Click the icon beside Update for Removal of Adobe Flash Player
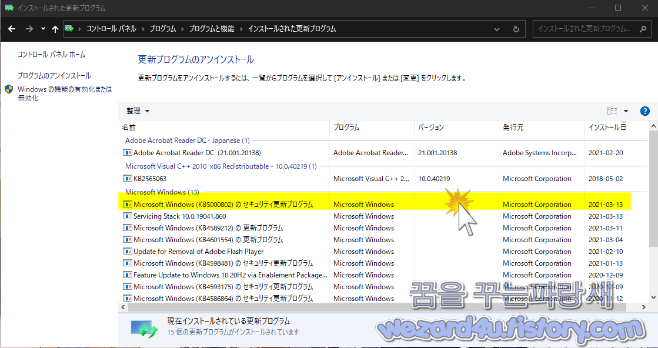The height and width of the screenshot is (348, 658). coord(127,252)
